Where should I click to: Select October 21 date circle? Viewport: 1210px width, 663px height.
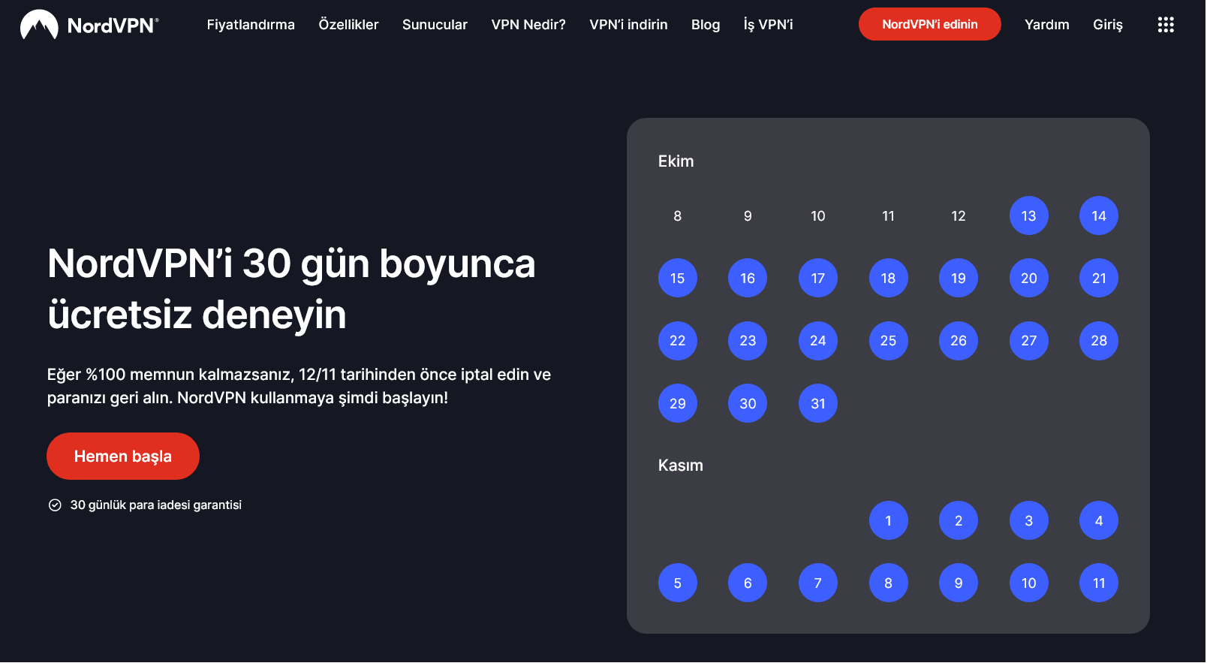[x=1099, y=279]
